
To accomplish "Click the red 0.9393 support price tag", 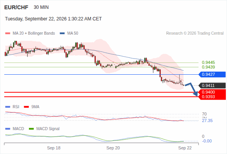I will click(x=212, y=97).
